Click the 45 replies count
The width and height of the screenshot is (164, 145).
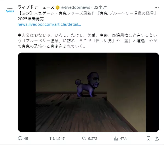click(26, 139)
